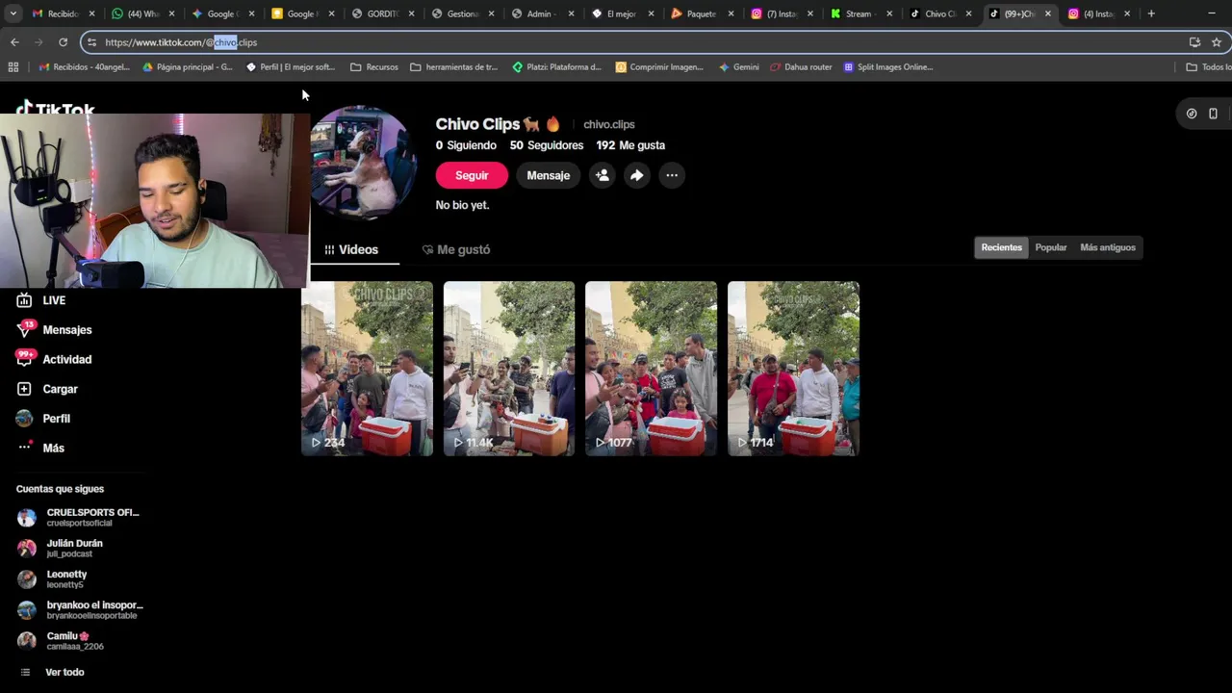Viewport: 1232px width, 693px height.
Task: Click the 50 Seguidores count
Action: [547, 145]
